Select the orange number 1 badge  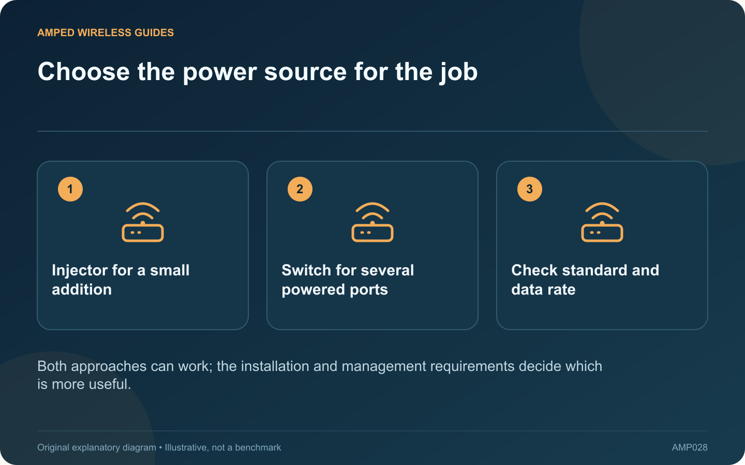coord(70,189)
